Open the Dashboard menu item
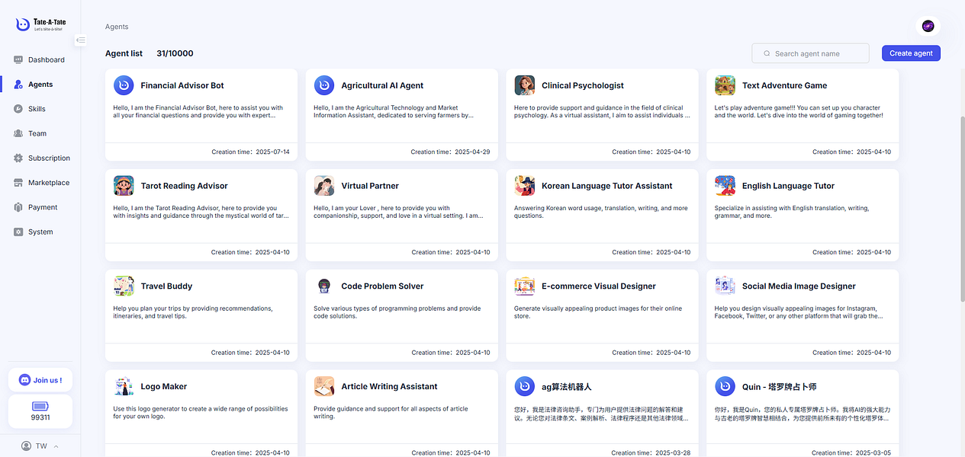965x457 pixels. click(x=40, y=59)
